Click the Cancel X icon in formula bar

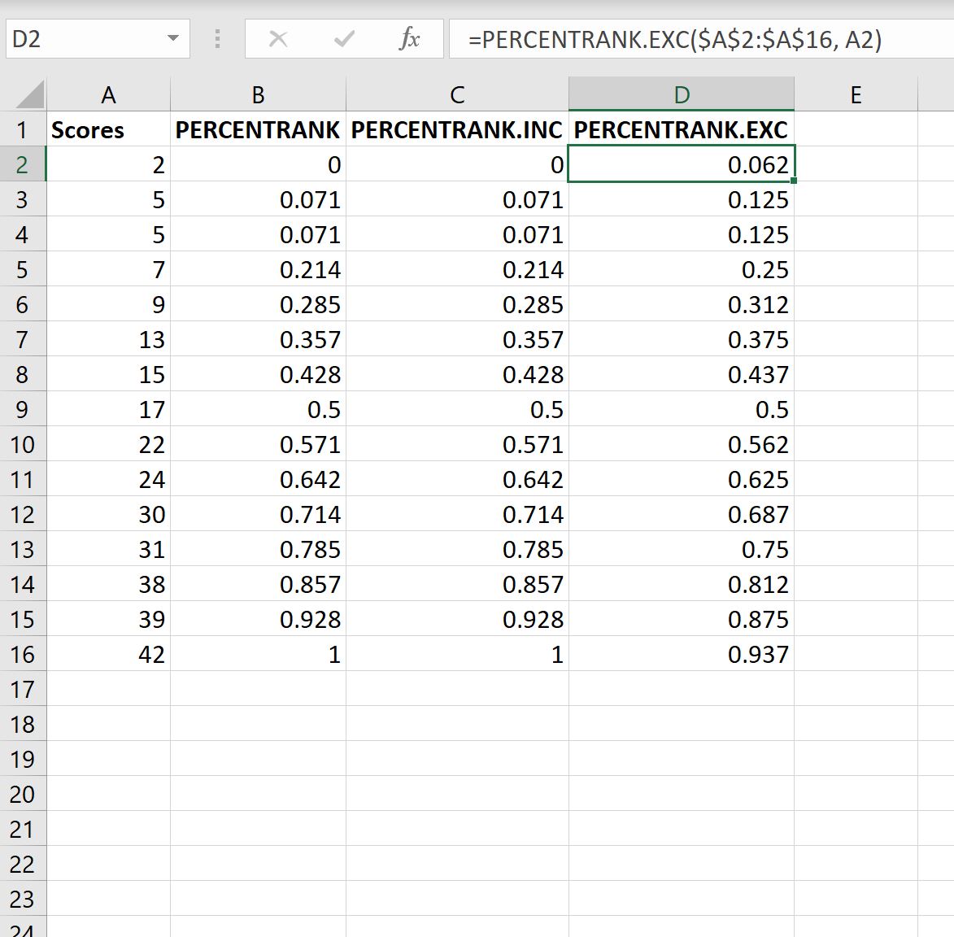click(278, 39)
